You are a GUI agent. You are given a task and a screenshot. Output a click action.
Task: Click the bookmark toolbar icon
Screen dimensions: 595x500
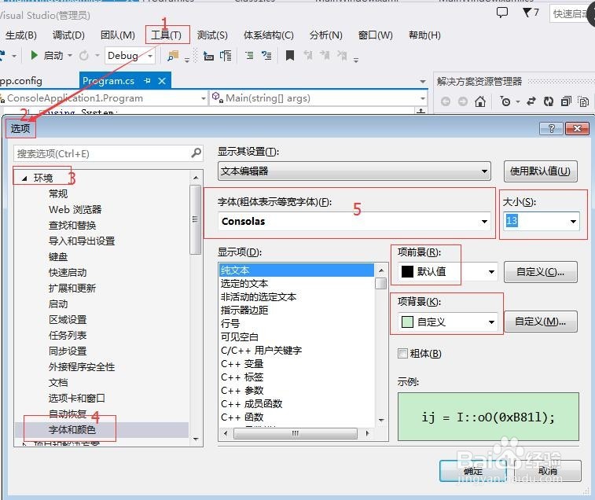click(290, 56)
